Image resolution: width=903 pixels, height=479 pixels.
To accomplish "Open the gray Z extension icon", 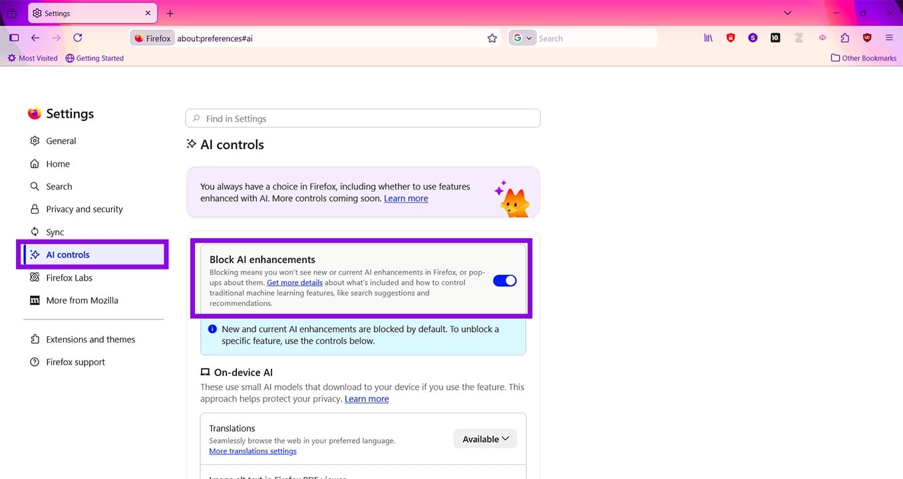I will 799,38.
